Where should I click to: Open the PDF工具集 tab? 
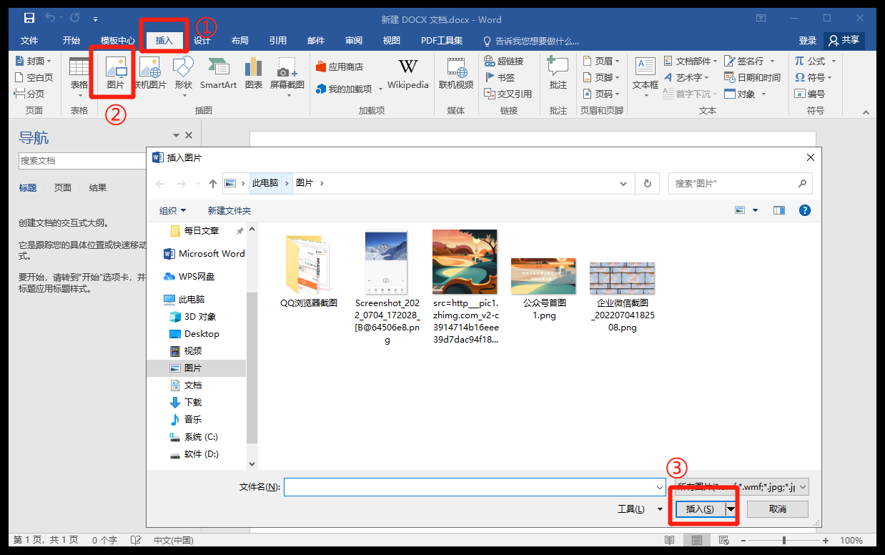pyautogui.click(x=442, y=40)
